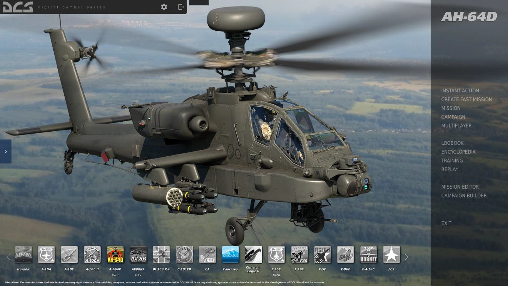The image size is (508, 286).
Task: Expand the left side panel chevron
Action: click(5, 151)
